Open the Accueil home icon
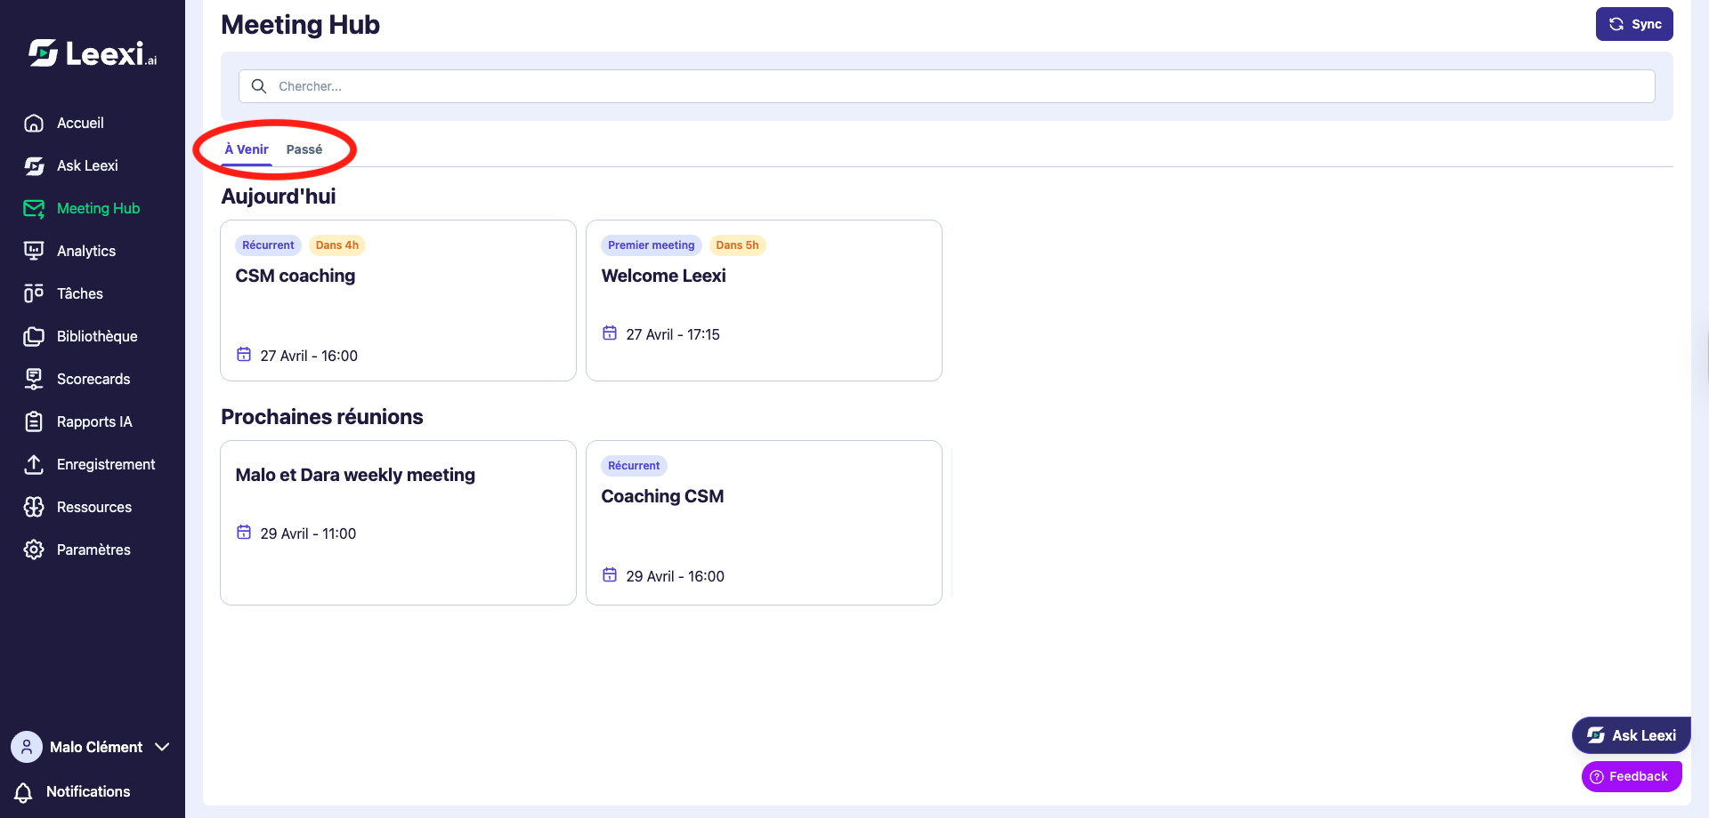The height and width of the screenshot is (818, 1709). coord(34,123)
